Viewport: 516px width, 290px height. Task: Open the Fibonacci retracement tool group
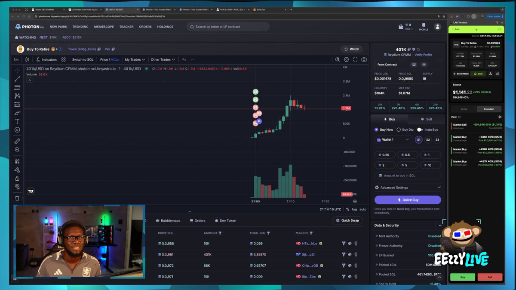point(17,87)
